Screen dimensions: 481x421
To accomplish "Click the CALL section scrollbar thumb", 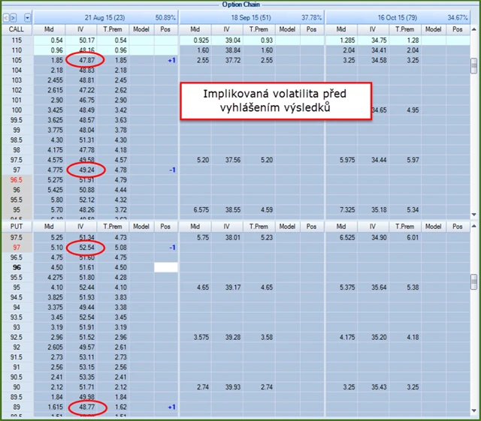I will (x=474, y=65).
